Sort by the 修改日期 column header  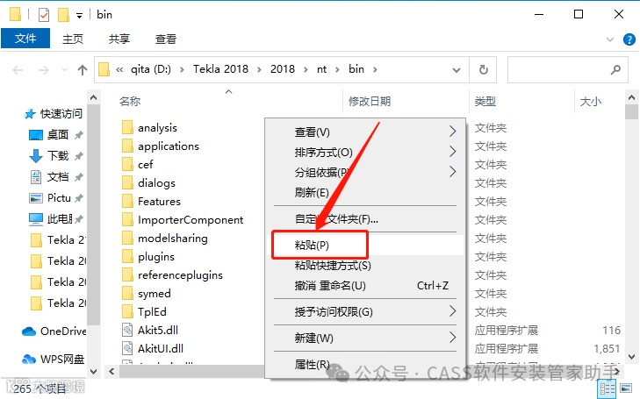click(370, 101)
